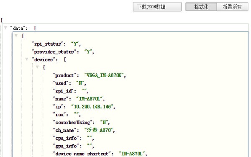Collapse the first data object triangle
Viewport: 251px width, 157px height.
[16, 36]
